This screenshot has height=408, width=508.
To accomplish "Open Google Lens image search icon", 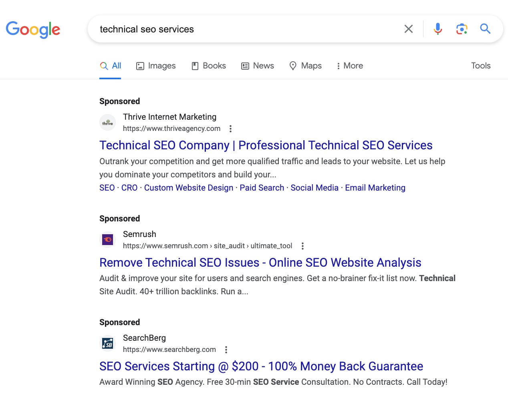I will point(462,29).
